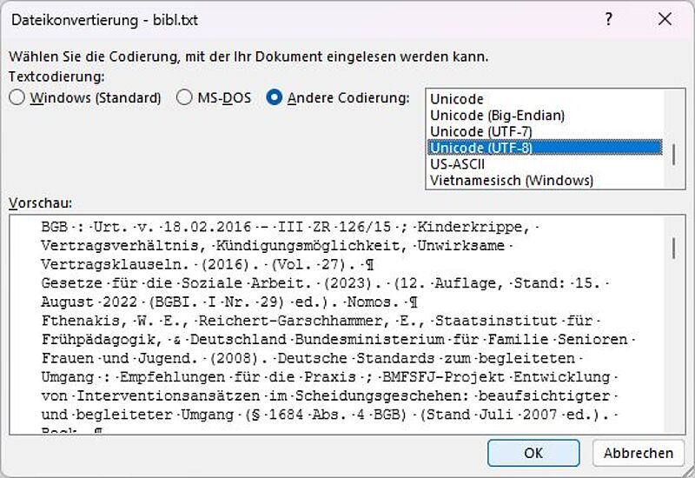695x478 pixels.
Task: Confirm with the OK button
Action: (533, 453)
